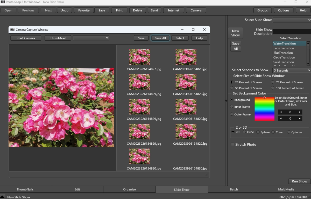The width and height of the screenshot is (311, 199).
Task: Open the dropdown beside the ThumbNail button
Action: pyautogui.click(x=91, y=38)
